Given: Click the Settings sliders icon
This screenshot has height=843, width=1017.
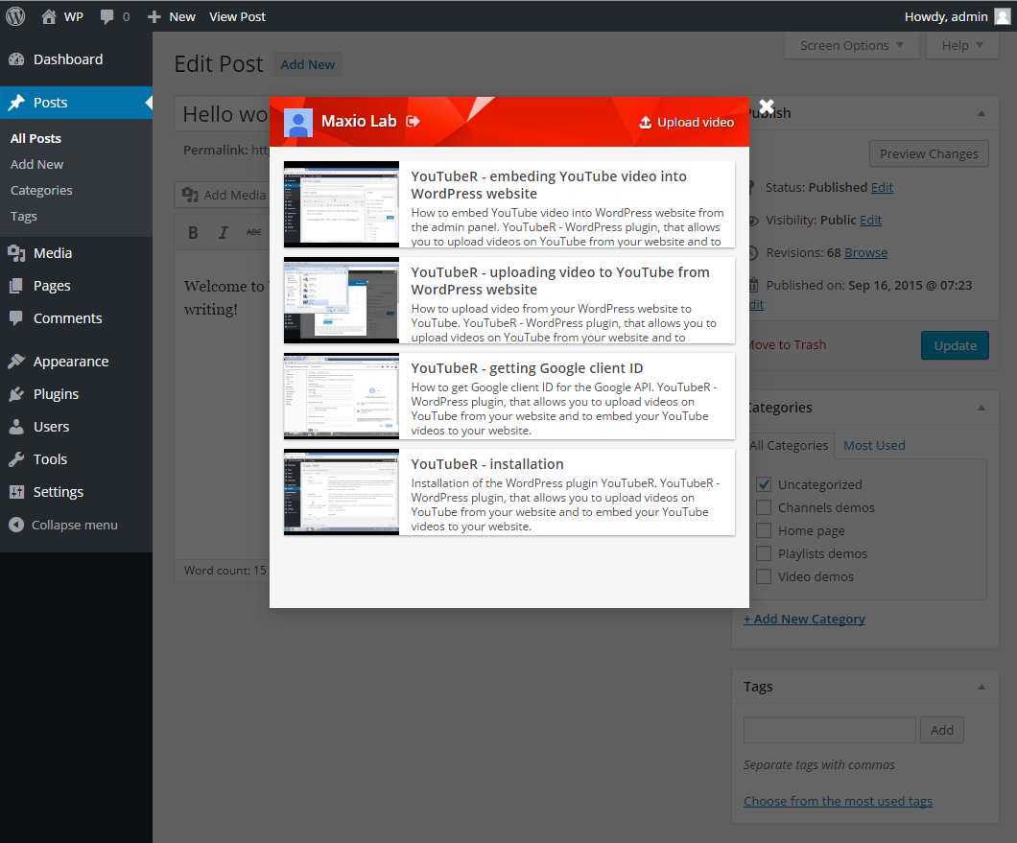Looking at the screenshot, I should pyautogui.click(x=16, y=492).
